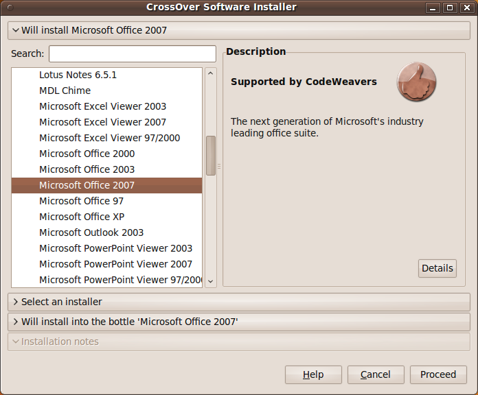Image resolution: width=478 pixels, height=395 pixels.
Task: Click Proceed to start installation
Action: 438,374
